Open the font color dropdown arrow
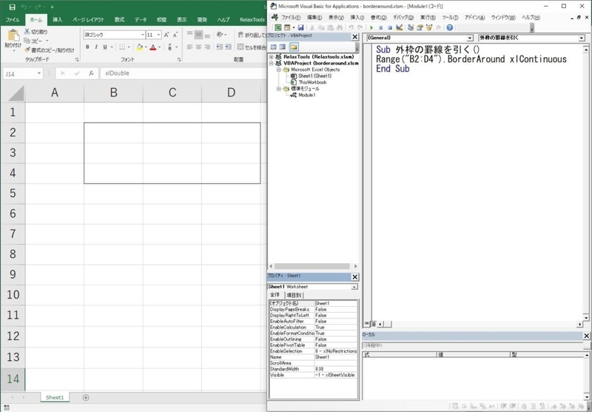 (x=159, y=47)
